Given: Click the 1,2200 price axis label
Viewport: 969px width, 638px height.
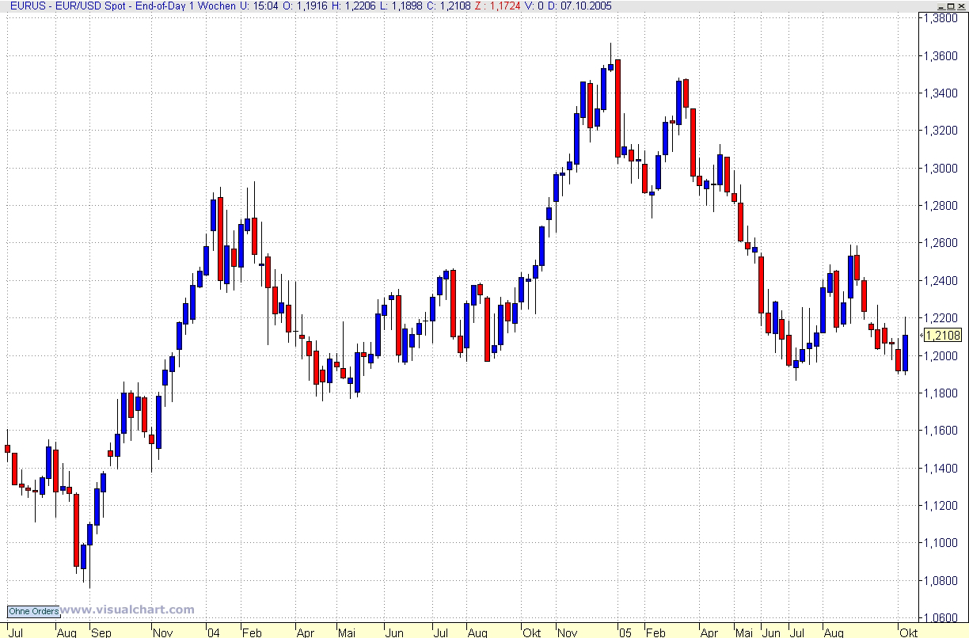Looking at the screenshot, I should [941, 318].
